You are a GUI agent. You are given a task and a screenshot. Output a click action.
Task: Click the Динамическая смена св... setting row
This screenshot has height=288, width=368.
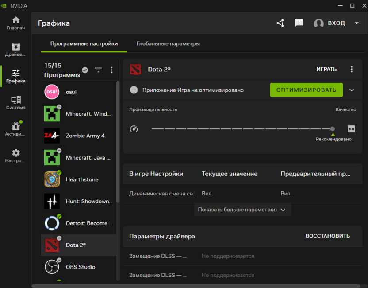(243, 194)
